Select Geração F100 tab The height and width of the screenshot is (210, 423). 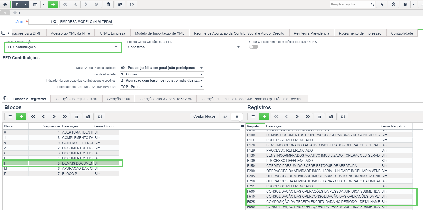click(119, 99)
